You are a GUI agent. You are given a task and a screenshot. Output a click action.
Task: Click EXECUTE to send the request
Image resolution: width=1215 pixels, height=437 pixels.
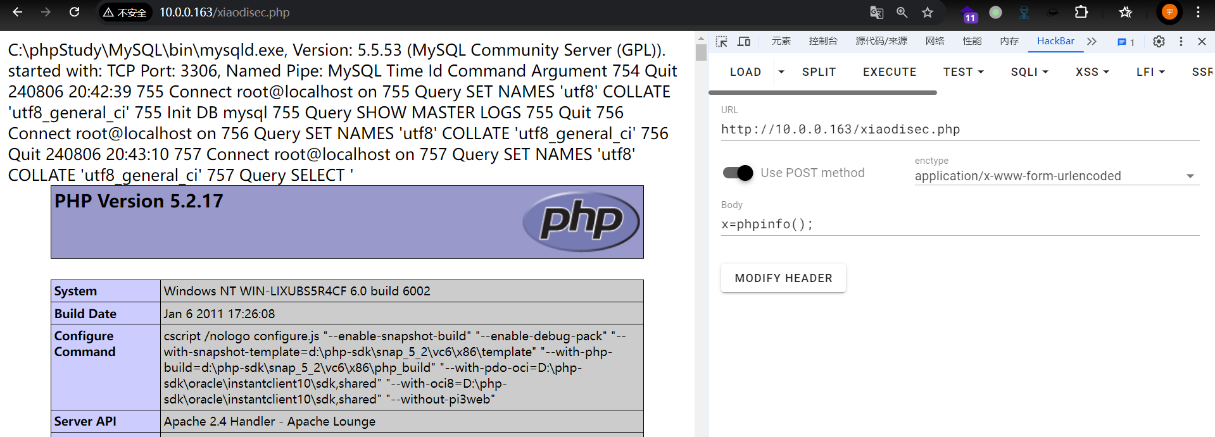point(890,72)
